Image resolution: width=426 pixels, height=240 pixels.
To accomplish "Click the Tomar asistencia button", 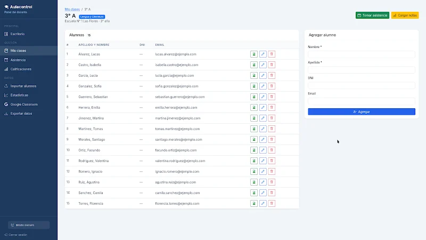I will [x=372, y=15].
